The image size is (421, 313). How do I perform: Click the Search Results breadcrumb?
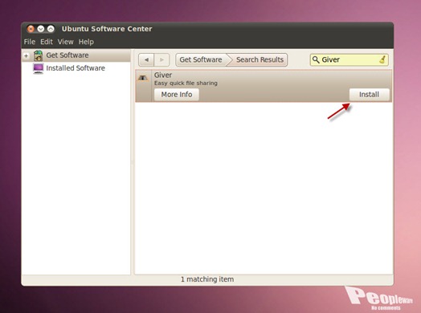(x=260, y=59)
